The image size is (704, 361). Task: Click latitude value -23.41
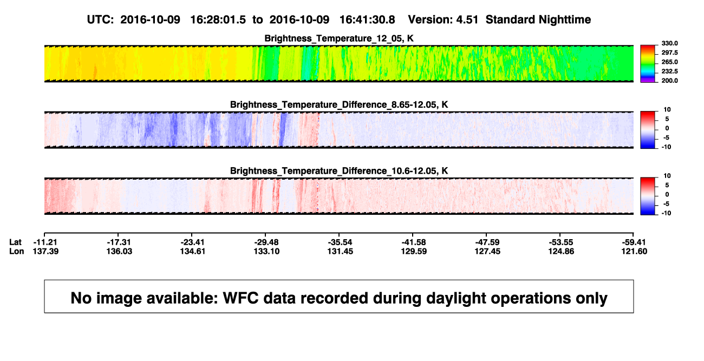coord(193,241)
